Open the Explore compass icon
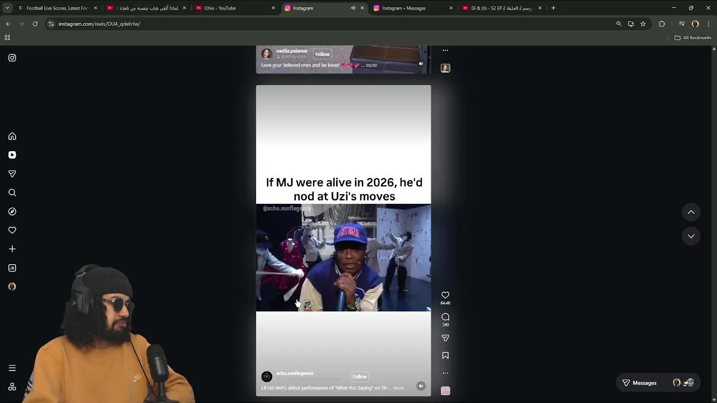This screenshot has width=717, height=403. click(12, 212)
